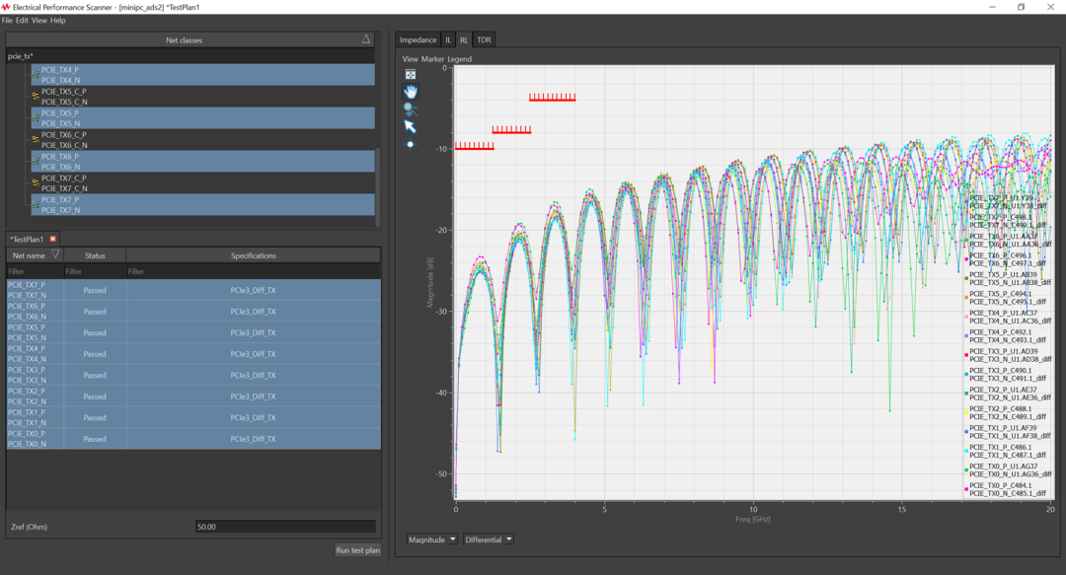
Task: Switch to the TDR tab
Action: click(x=484, y=40)
